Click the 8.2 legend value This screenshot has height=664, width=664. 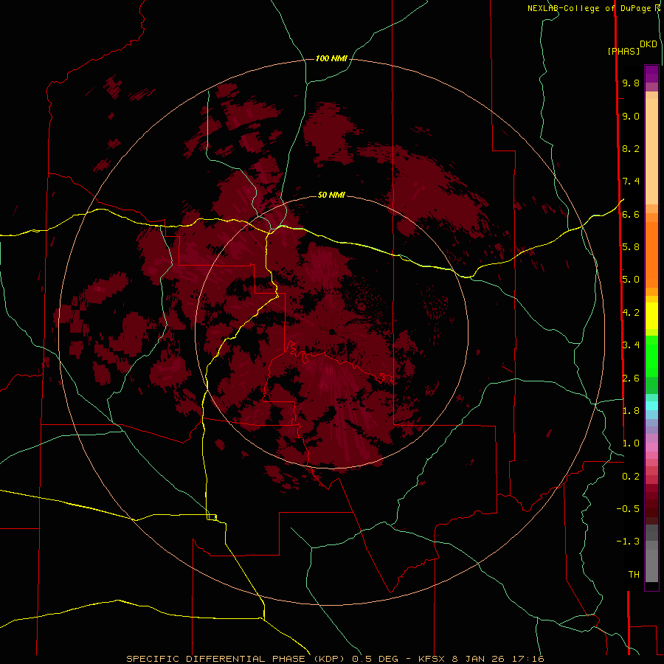click(631, 148)
